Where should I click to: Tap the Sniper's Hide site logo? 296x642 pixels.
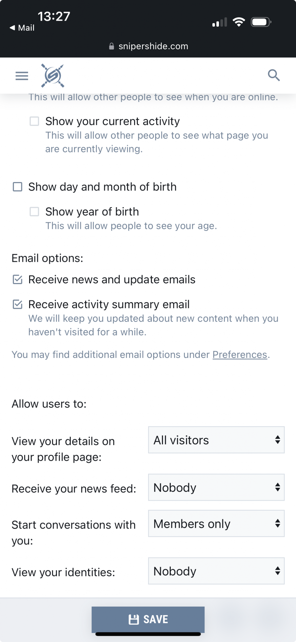point(53,76)
